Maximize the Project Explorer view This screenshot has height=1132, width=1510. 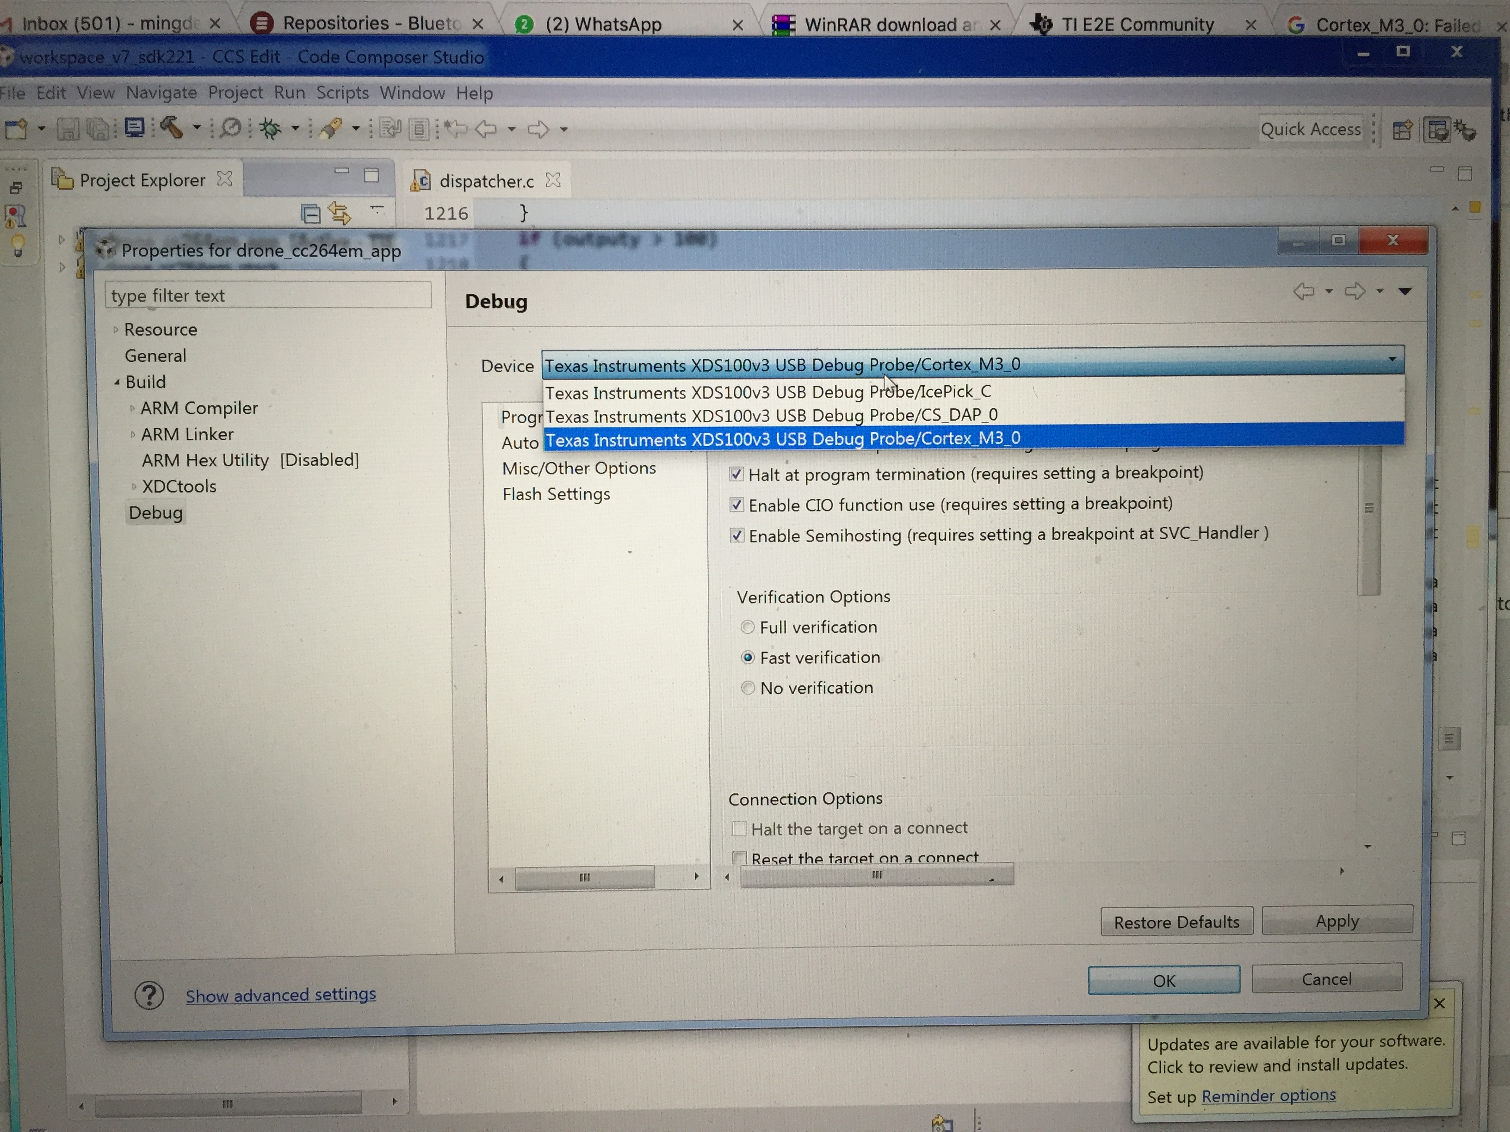[x=371, y=175]
